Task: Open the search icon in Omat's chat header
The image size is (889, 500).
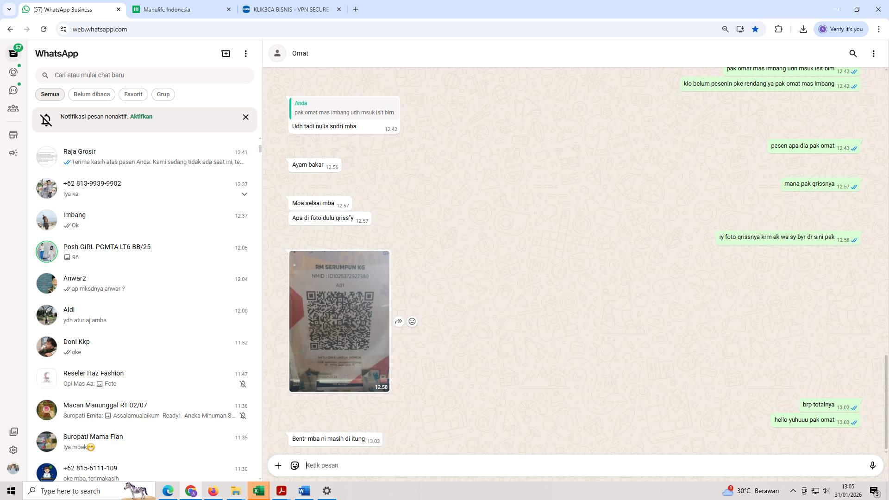Action: [x=853, y=54]
